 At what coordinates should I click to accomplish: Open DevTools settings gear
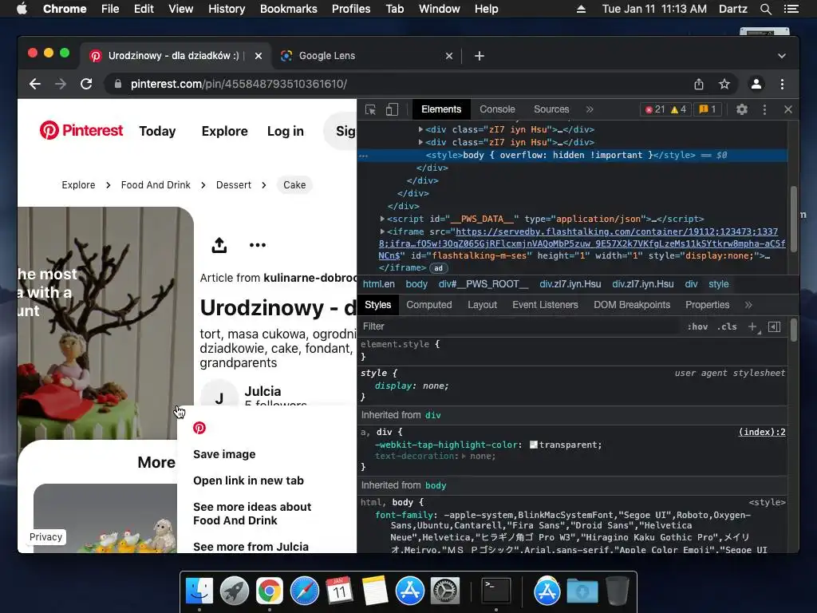(x=741, y=109)
